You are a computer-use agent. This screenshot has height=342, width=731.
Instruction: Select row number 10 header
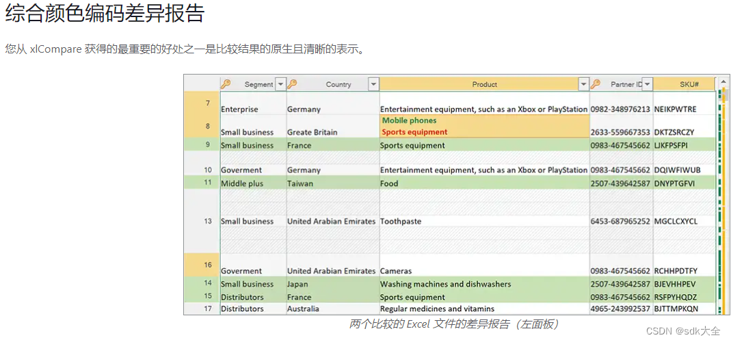(202, 170)
